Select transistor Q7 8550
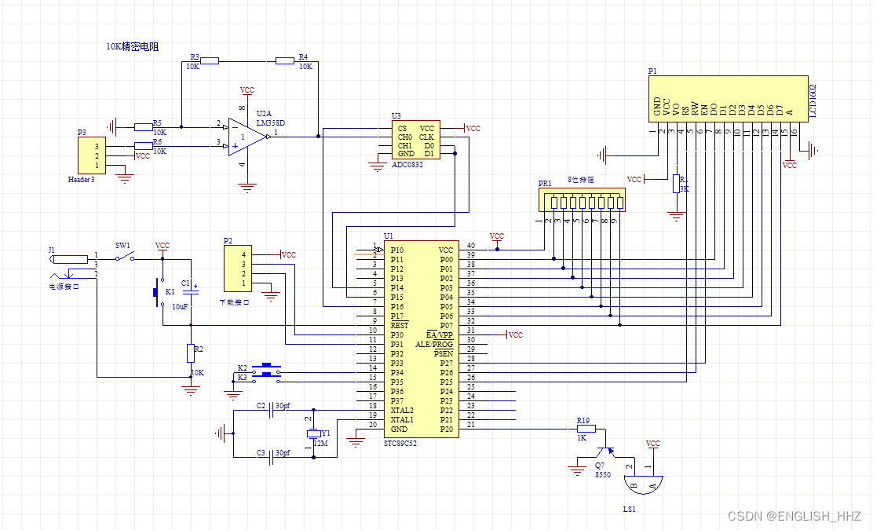The height and width of the screenshot is (530, 873). click(605, 451)
